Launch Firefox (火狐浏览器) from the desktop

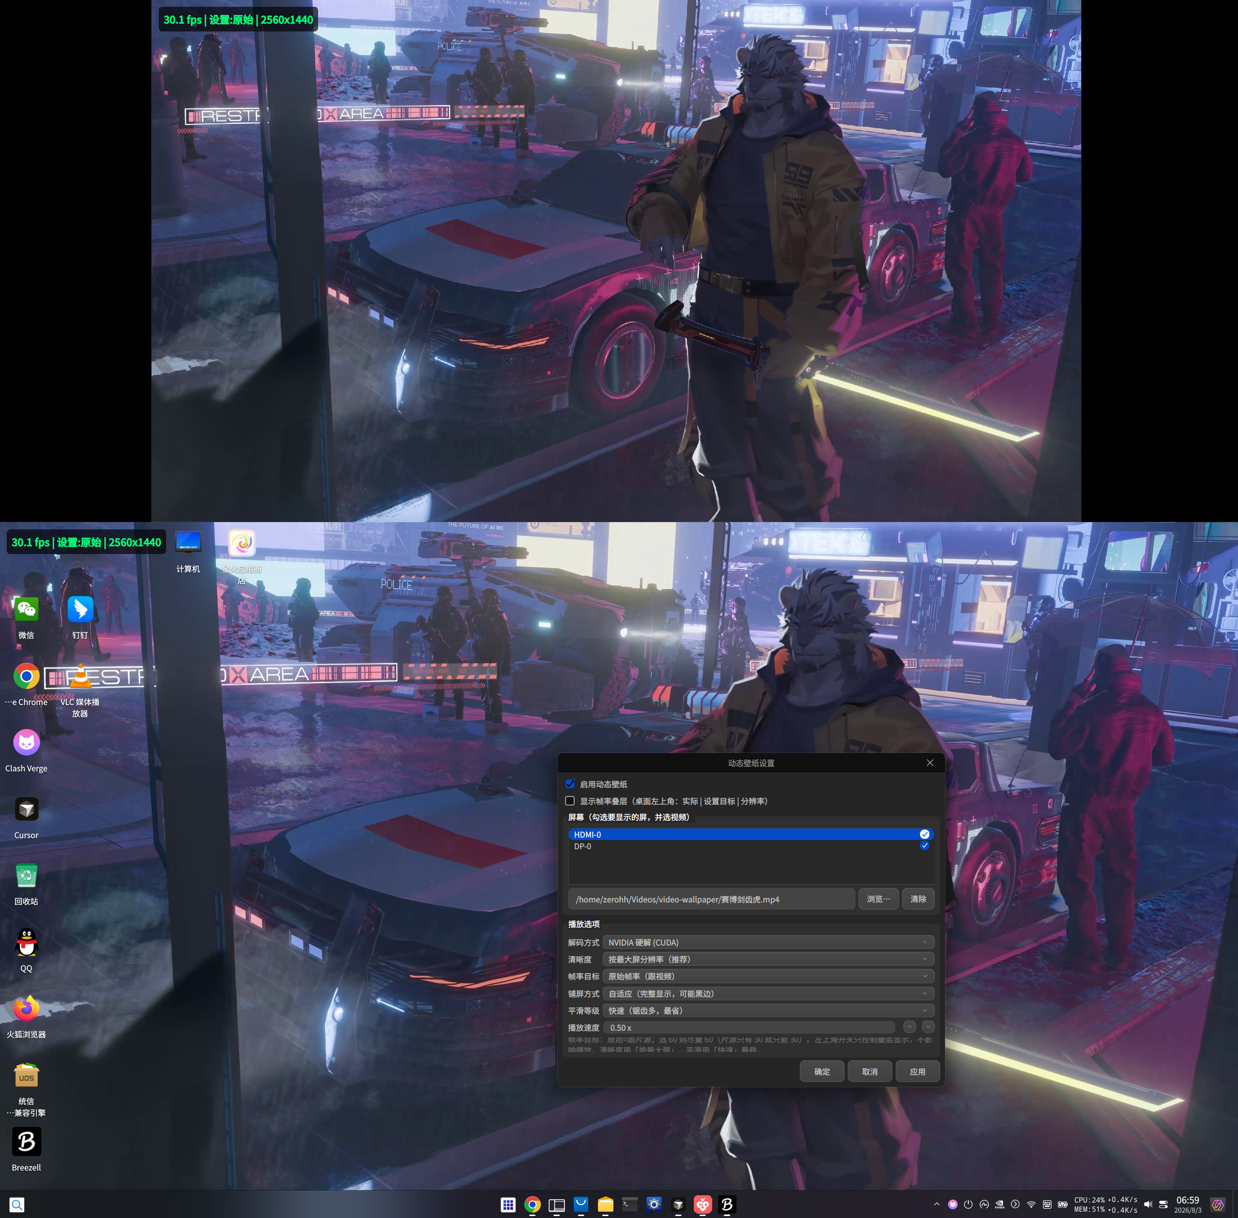pyautogui.click(x=26, y=1009)
